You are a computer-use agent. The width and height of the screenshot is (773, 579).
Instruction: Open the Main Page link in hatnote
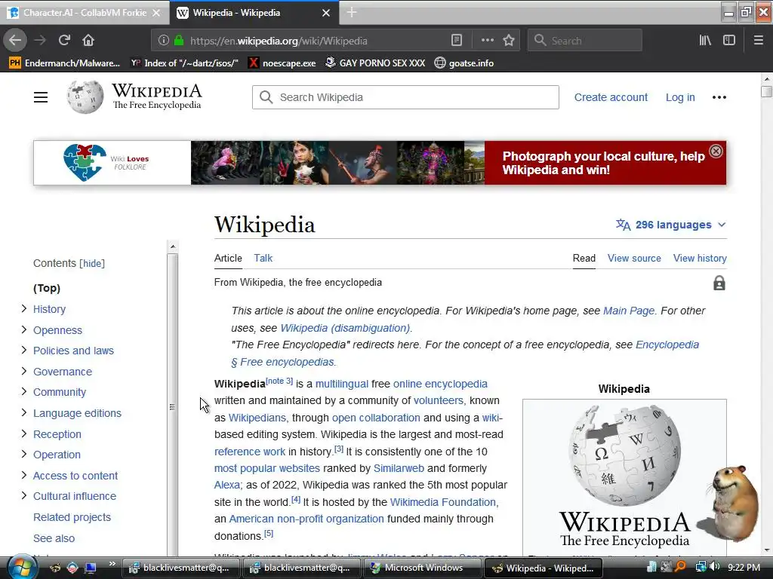[629, 311]
